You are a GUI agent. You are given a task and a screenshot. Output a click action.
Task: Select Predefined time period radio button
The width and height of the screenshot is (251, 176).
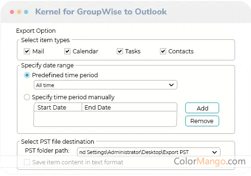click(x=27, y=75)
